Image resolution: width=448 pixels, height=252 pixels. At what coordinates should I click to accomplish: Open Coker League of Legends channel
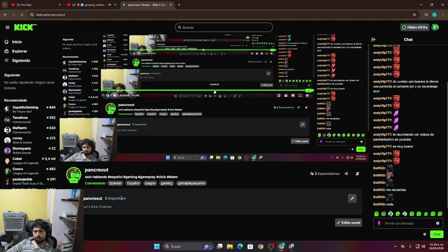tap(30, 161)
